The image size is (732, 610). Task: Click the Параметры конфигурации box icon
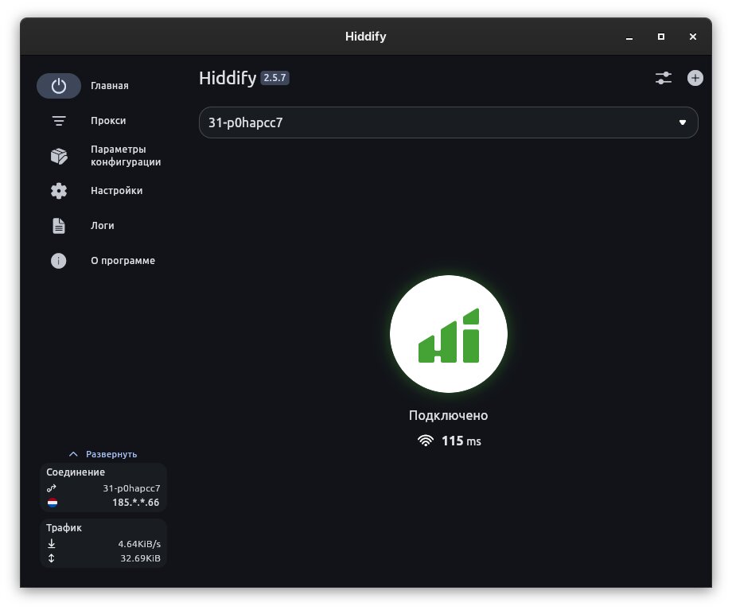[x=59, y=156]
